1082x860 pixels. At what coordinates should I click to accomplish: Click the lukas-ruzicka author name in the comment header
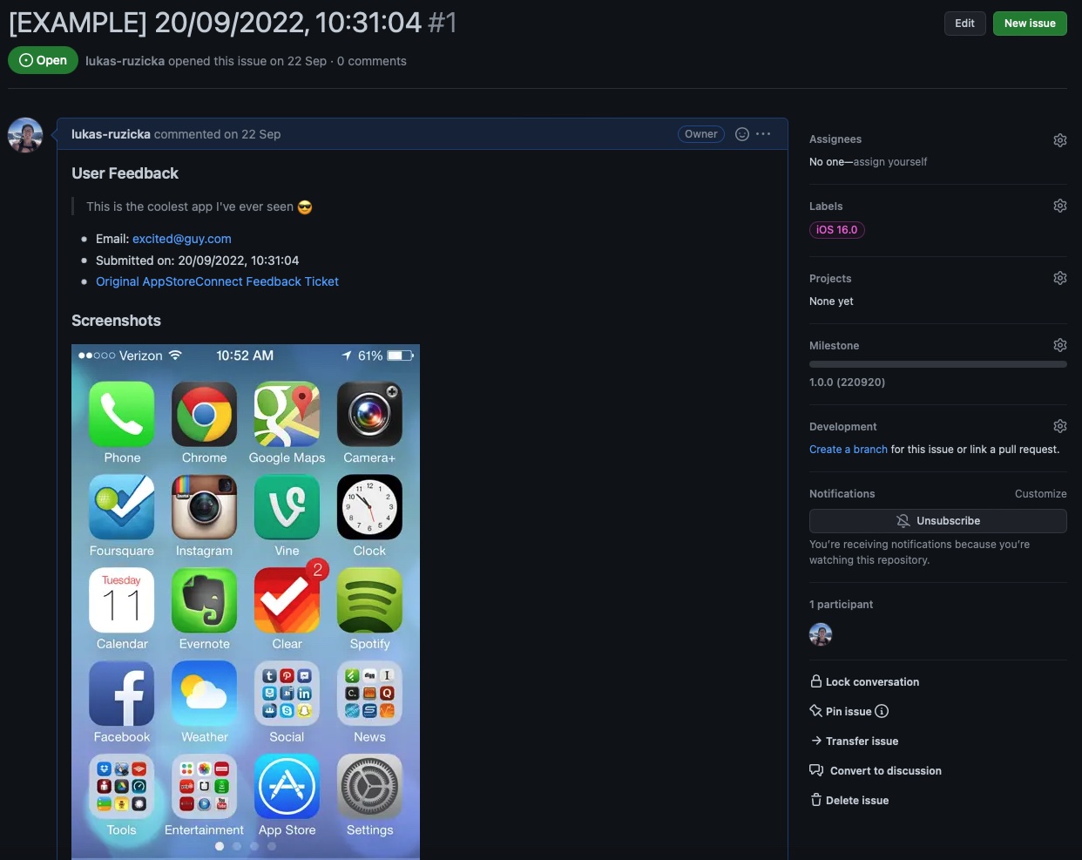tap(111, 134)
